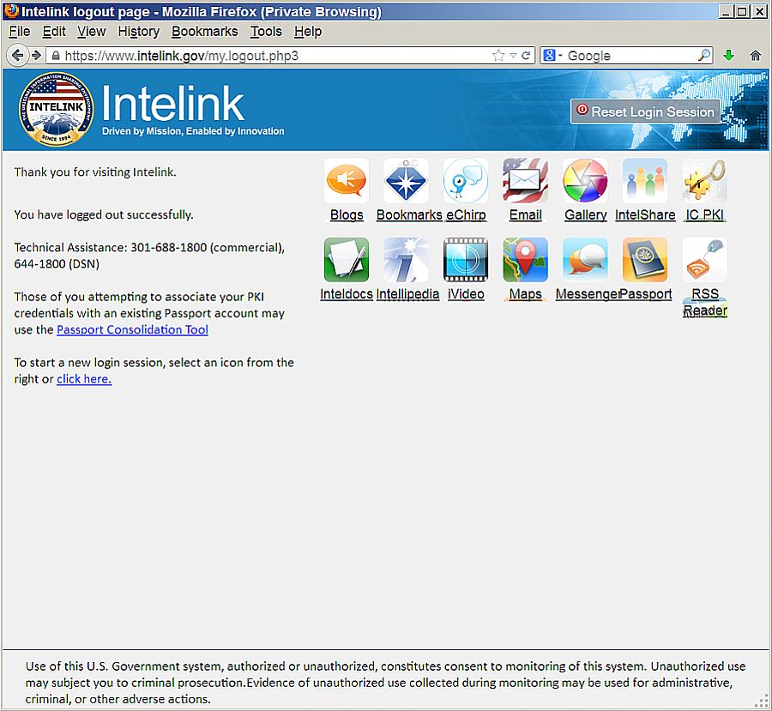Click the Maps text link
The width and height of the screenshot is (772, 711).
(525, 294)
